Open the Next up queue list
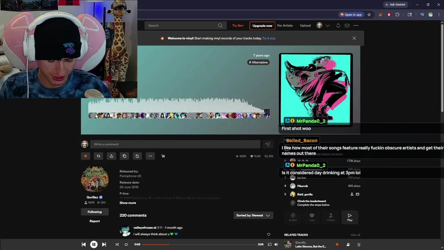The height and width of the screenshot is (250, 444). pos(359,244)
